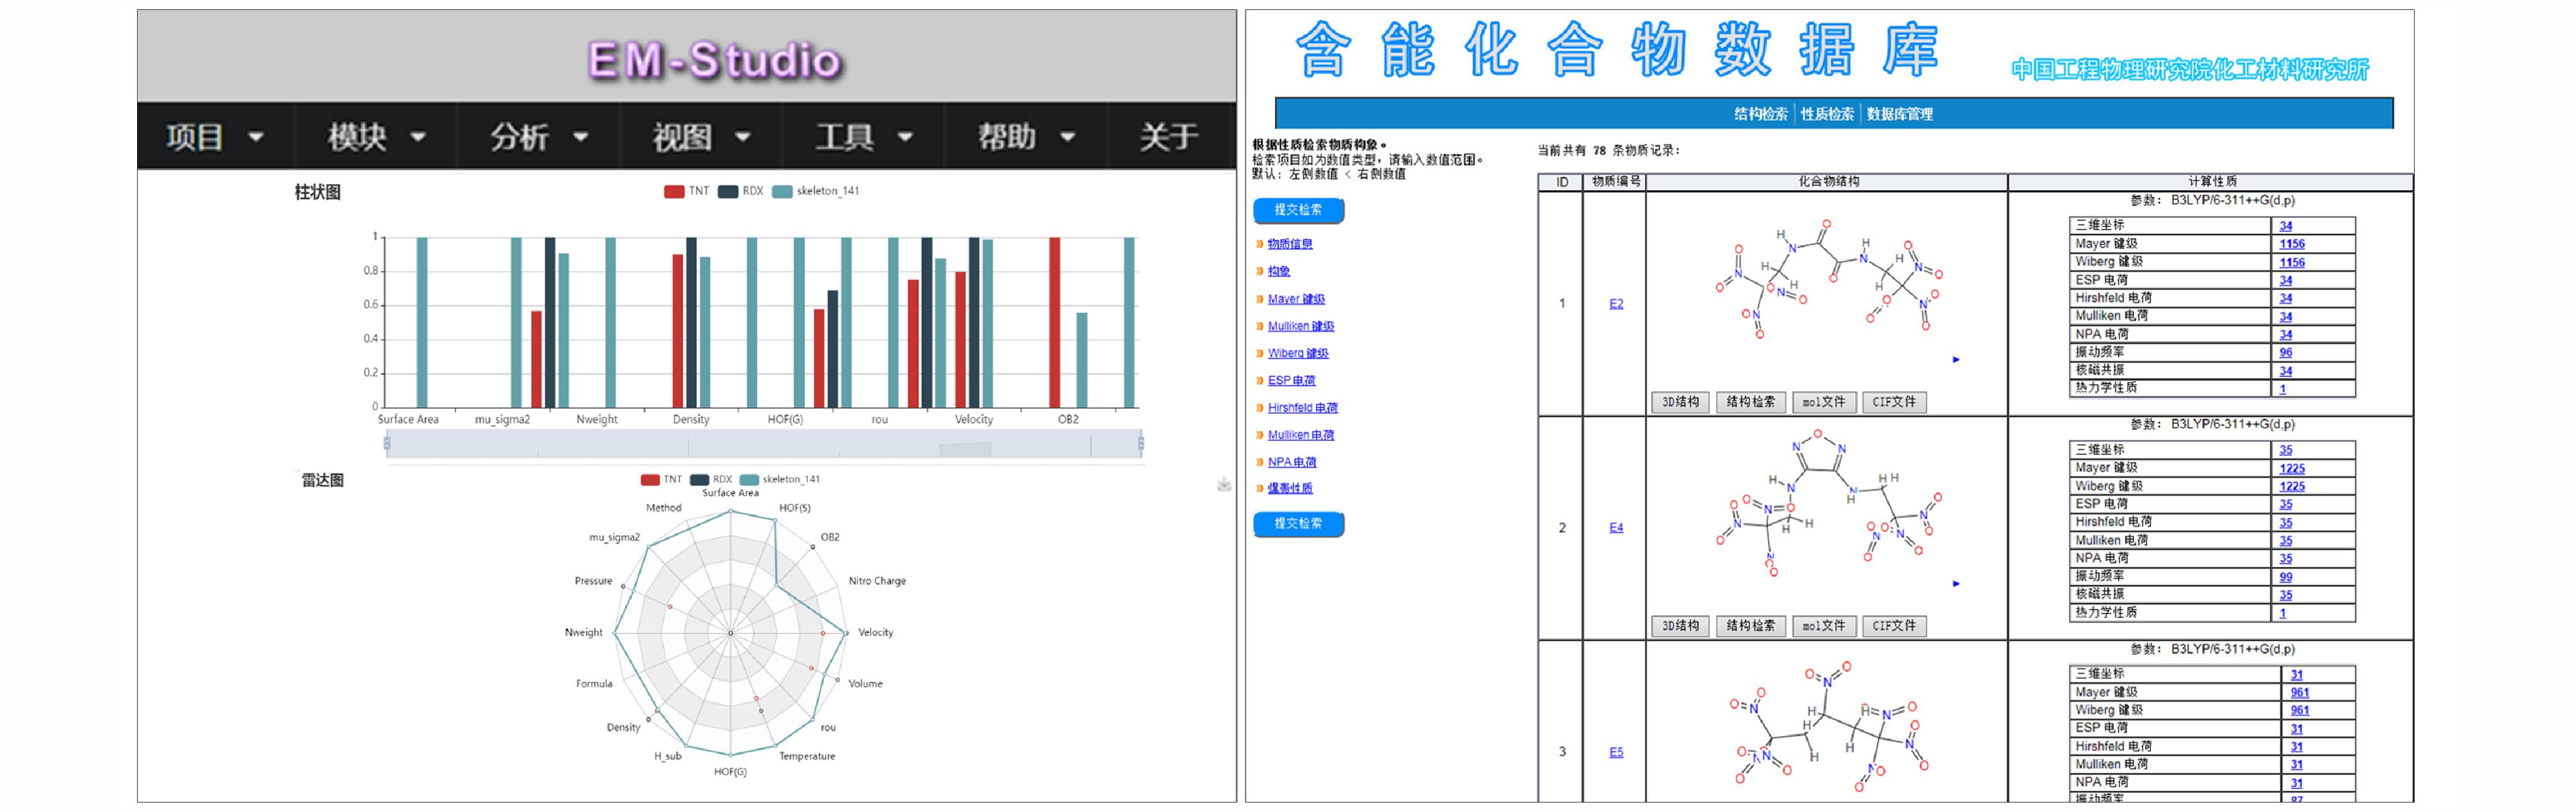Open the Mulliken 电荷 sidebar link
2576x810 pixels.
pos(1301,435)
